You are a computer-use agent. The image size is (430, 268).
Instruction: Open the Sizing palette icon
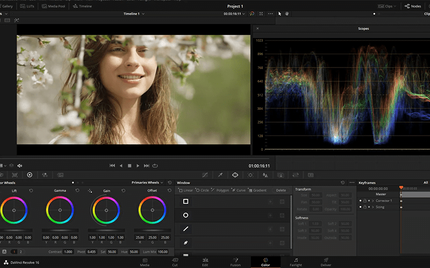(295, 175)
